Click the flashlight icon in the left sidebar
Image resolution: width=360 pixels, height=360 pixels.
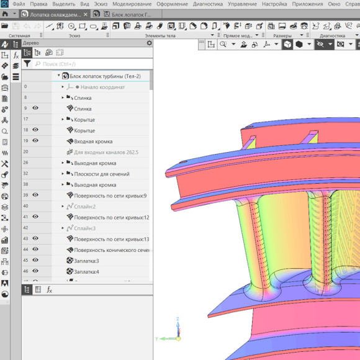pyautogui.click(x=5, y=174)
